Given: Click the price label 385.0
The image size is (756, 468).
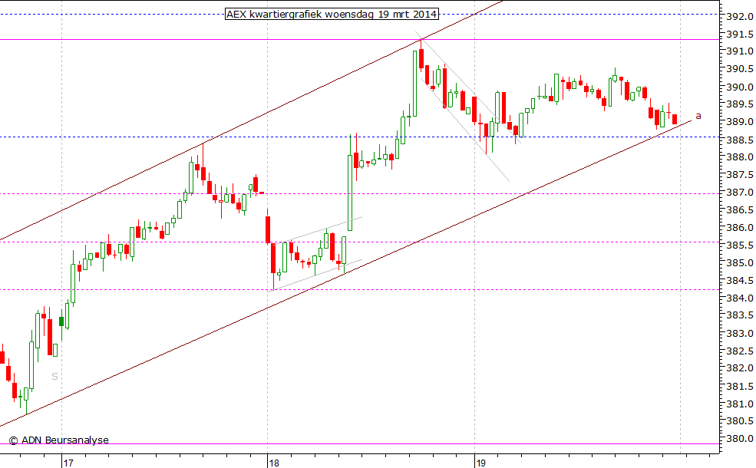Looking at the screenshot, I should (x=740, y=262).
